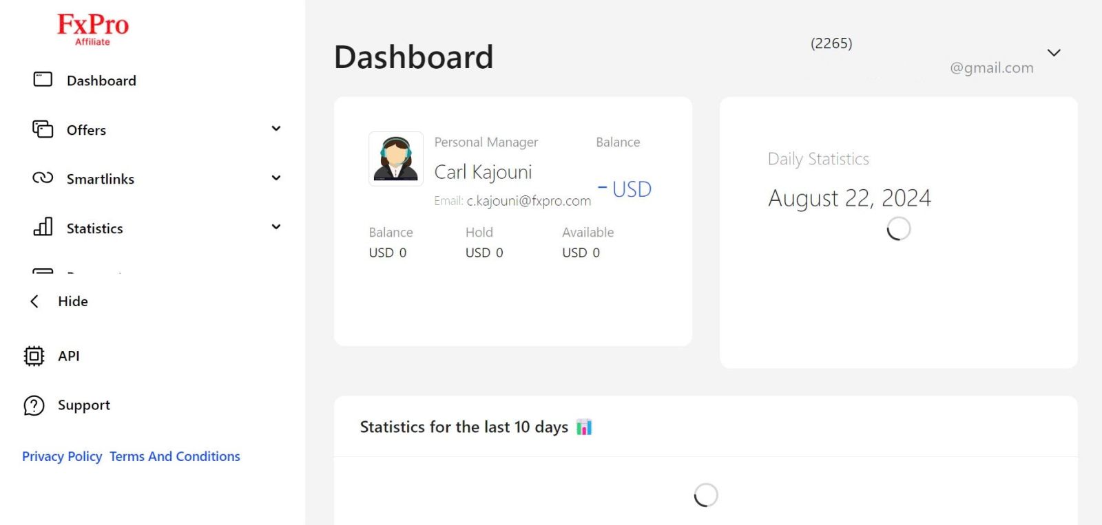
Task: Click the personal manager avatar picture
Action: pyautogui.click(x=396, y=159)
